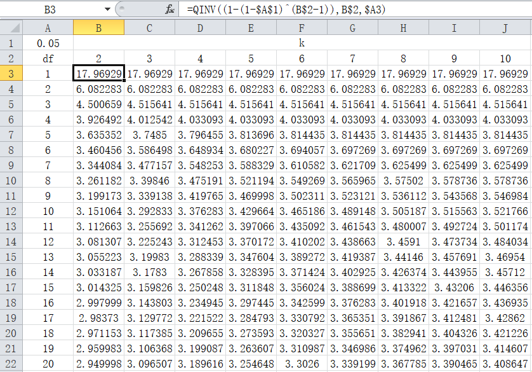Click cell C16 containing 3.1783
This screenshot has width=532, height=372.
(150, 272)
